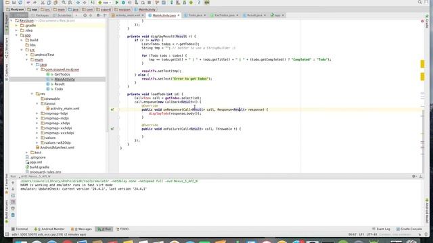Click the up arrow in Run panel
Viewport: 433px width, 243px height.
[13, 183]
